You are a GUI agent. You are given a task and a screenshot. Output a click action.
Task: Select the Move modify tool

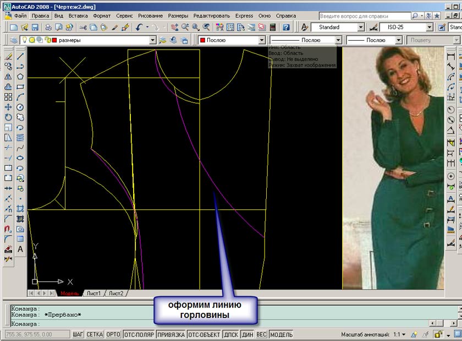pyautogui.click(x=8, y=107)
